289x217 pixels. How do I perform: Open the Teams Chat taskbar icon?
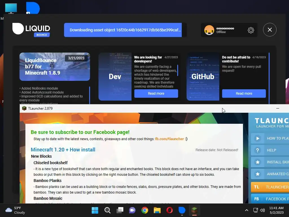pyautogui.click(x=132, y=210)
